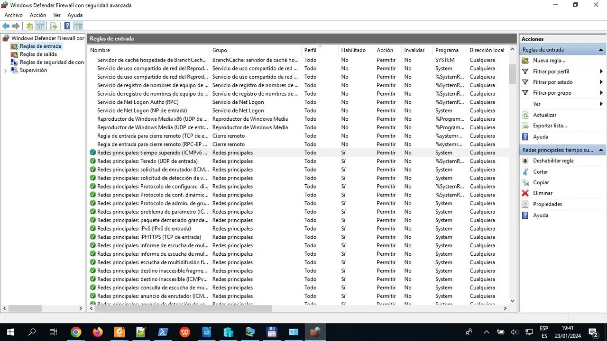Image resolution: width=607 pixels, height=341 pixels.
Task: Click the green check icon for Teredo rule
Action: [93, 161]
